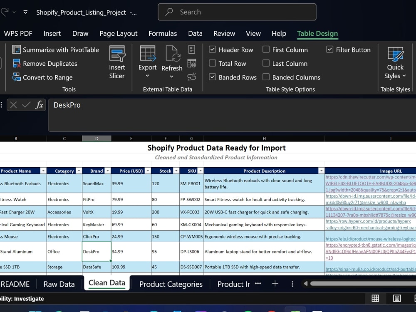Enable Banded Columns checkbox
416x312 pixels.
pyautogui.click(x=266, y=77)
